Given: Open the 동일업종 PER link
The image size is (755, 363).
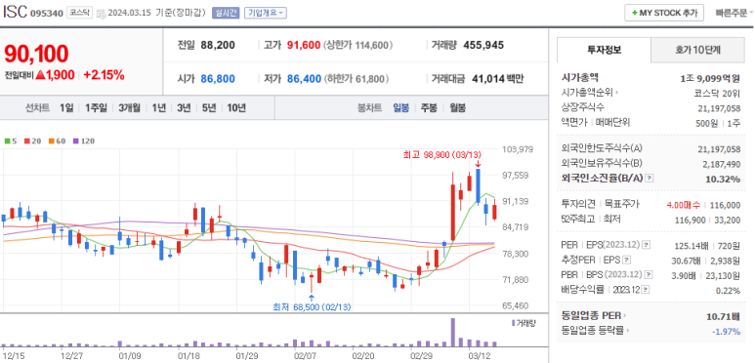Looking at the screenshot, I should click(x=594, y=316).
